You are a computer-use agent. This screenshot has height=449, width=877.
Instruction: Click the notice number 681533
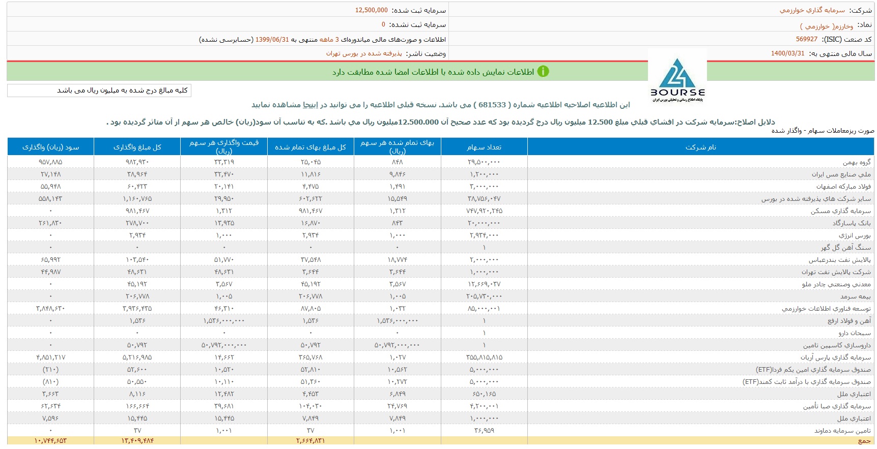492,105
